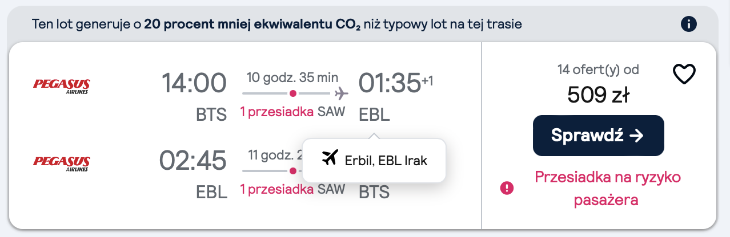Click the Sprawdź button
This screenshot has width=730, height=237.
(x=598, y=136)
